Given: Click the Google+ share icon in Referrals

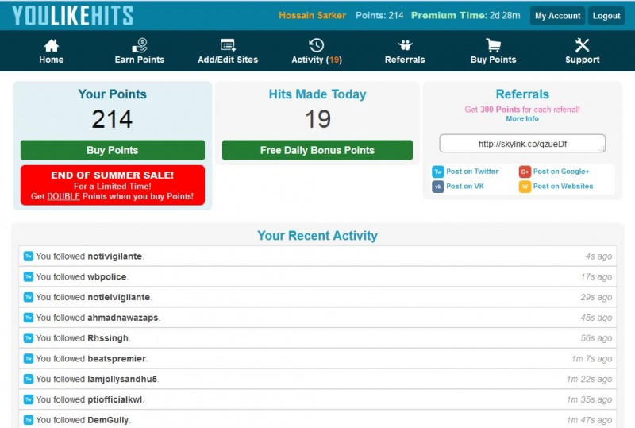Looking at the screenshot, I should pyautogui.click(x=525, y=172).
